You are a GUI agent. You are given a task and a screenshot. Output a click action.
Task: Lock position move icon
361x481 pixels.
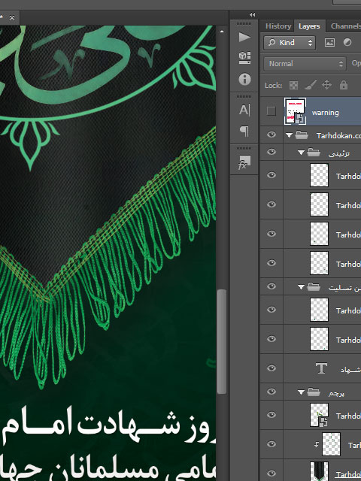tap(326, 85)
